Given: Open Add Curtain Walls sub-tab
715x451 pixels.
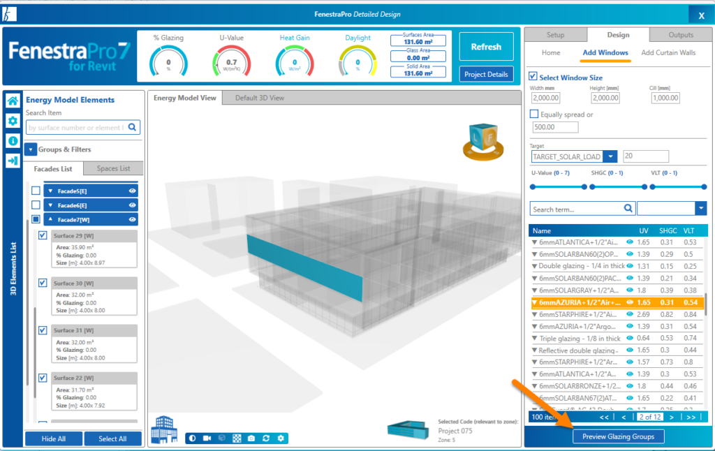Looking at the screenshot, I should pos(668,52).
